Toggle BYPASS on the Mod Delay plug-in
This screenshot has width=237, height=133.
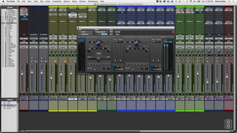pos(118,32)
